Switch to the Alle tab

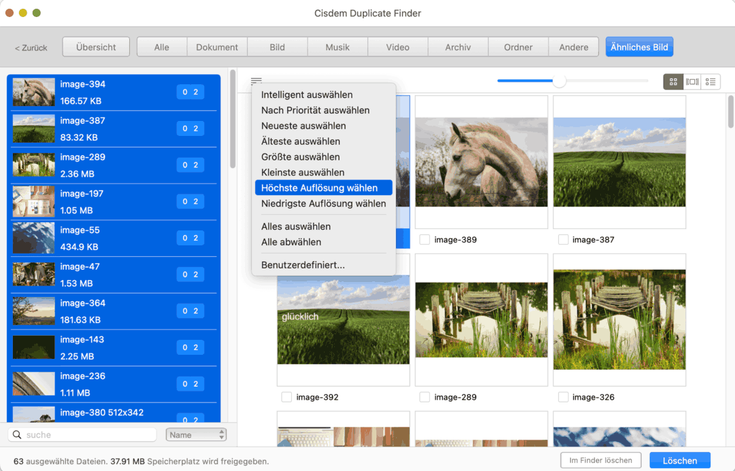(x=162, y=47)
